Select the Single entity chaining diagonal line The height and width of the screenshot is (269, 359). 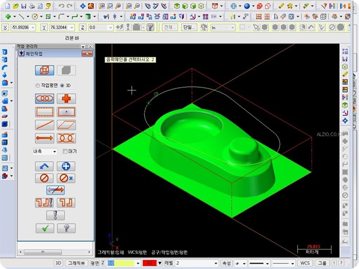click(45, 125)
